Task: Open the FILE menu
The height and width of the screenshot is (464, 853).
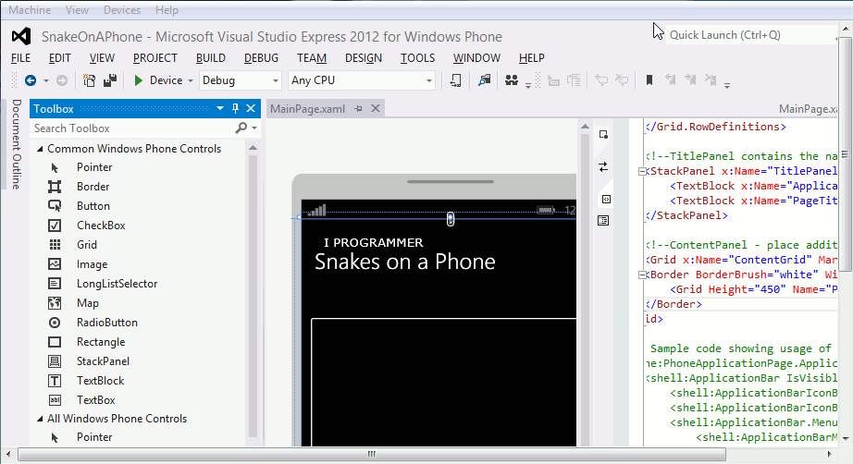Action: (20, 58)
